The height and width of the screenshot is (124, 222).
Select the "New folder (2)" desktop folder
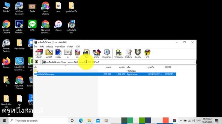click(x=6, y=101)
